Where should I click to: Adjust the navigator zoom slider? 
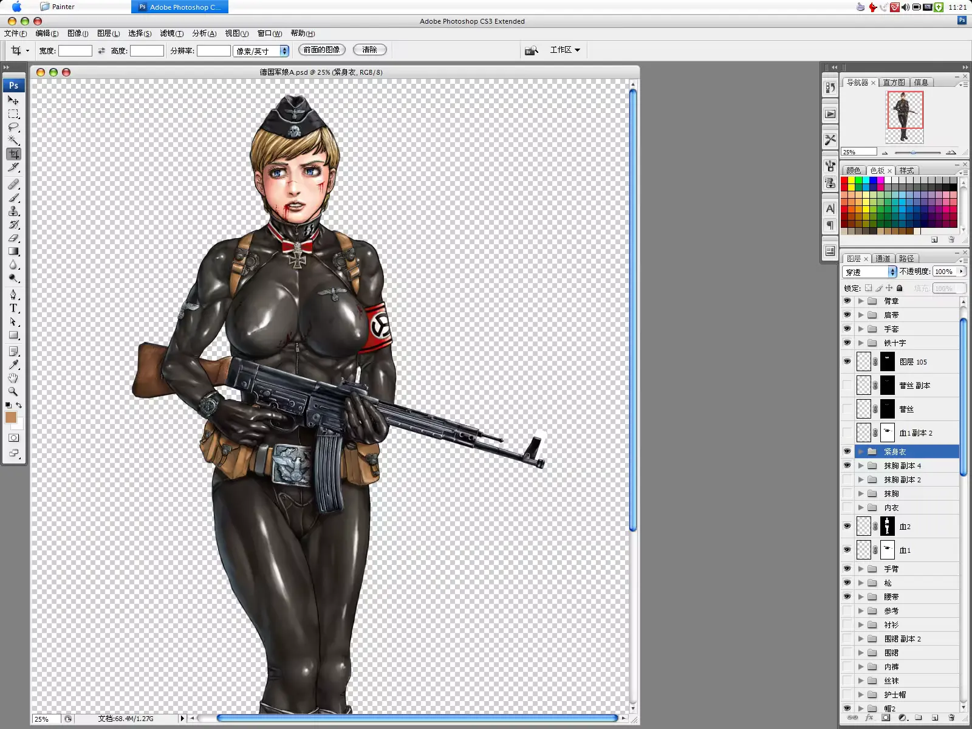point(913,152)
